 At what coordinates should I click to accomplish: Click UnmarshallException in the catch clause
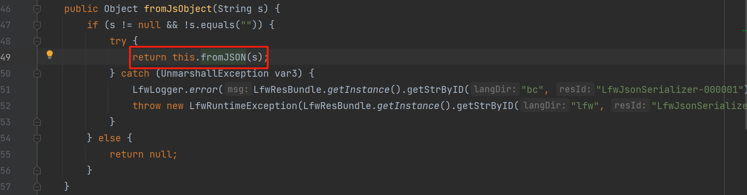(214, 73)
